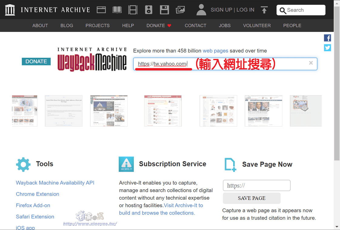
Task: Open the White House text page thumbnail
Action: (x=63, y=111)
